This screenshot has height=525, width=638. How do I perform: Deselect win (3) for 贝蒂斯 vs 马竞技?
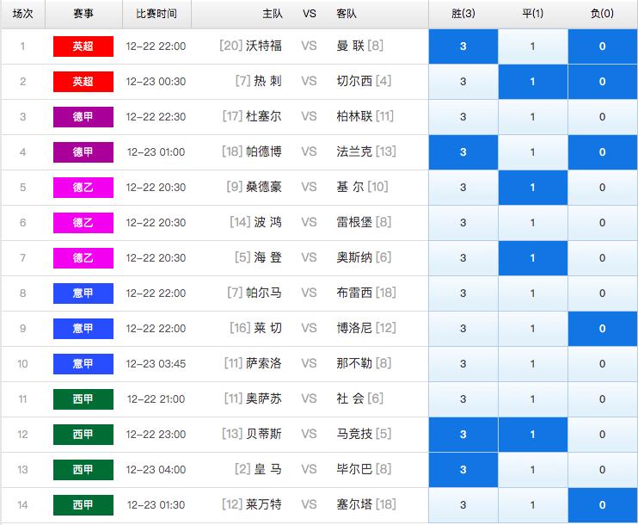pyautogui.click(x=463, y=435)
